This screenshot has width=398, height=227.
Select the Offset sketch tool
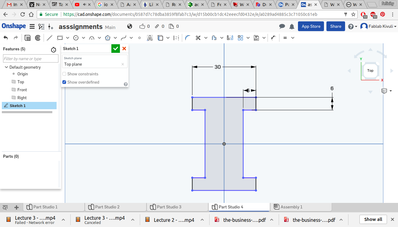tap(214, 38)
